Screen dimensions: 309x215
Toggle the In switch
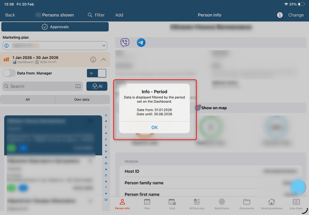[96, 73]
